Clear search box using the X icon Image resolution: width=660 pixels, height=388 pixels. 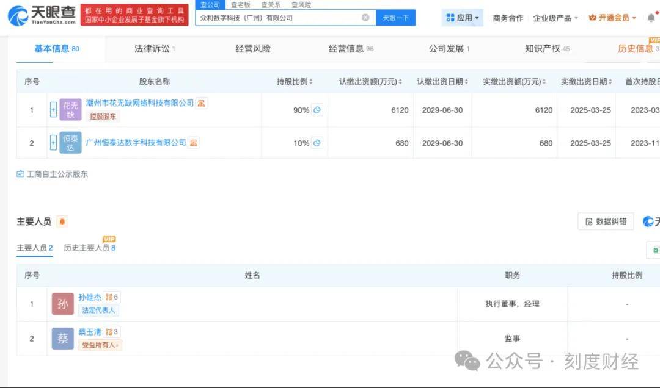click(366, 17)
